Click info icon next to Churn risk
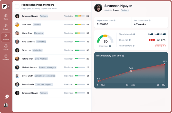 pos(130,40)
